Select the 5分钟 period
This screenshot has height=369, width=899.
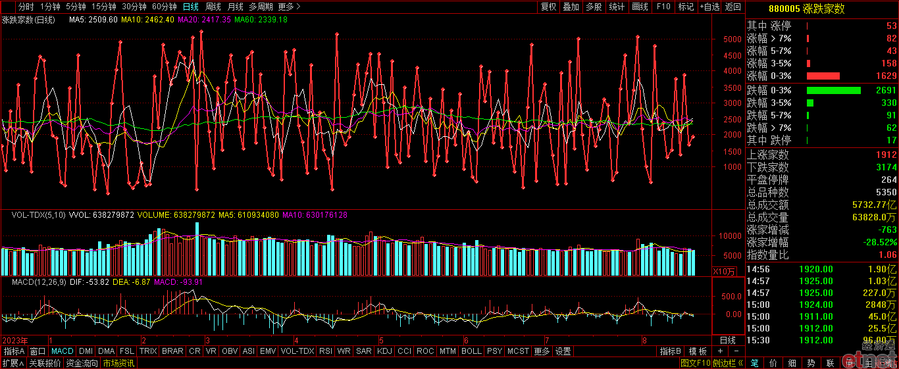pyautogui.click(x=76, y=7)
